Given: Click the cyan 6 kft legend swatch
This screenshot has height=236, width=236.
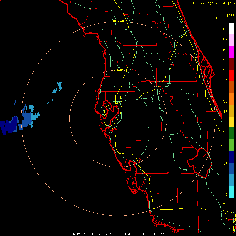Looking at the screenshot, I should tap(232, 192).
